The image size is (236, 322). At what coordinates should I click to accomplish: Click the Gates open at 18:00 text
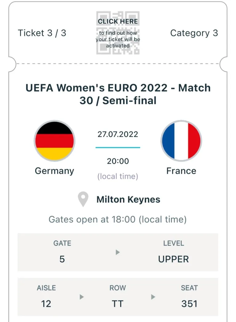(x=118, y=219)
